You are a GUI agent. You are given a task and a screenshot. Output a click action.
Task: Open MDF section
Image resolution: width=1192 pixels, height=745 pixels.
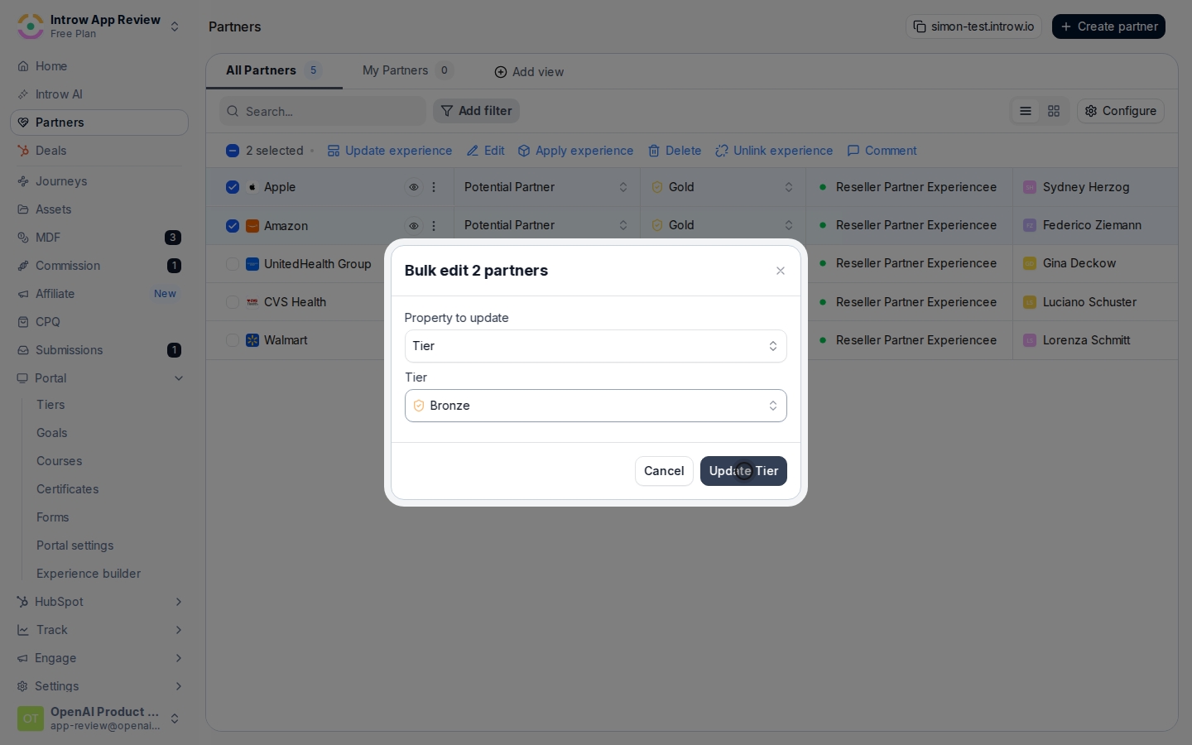click(x=99, y=238)
